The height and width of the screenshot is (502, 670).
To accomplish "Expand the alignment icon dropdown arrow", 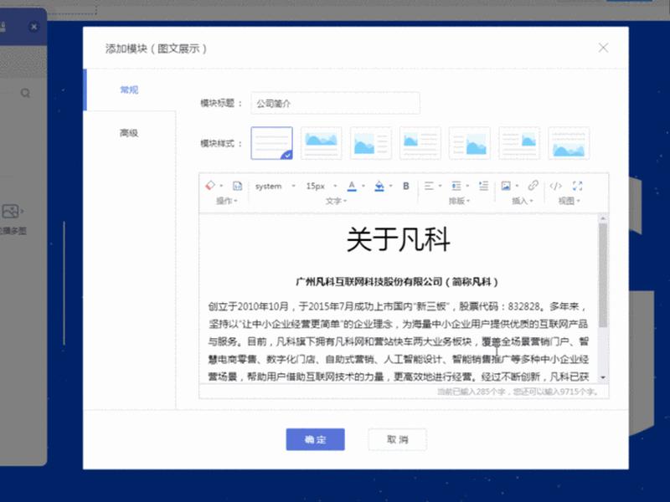I will point(441,186).
